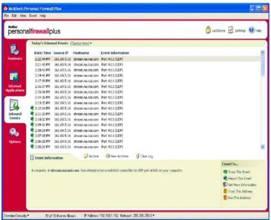Open the Help menu in menu bar
The width and height of the screenshot is (271, 220).
click(x=43, y=16)
